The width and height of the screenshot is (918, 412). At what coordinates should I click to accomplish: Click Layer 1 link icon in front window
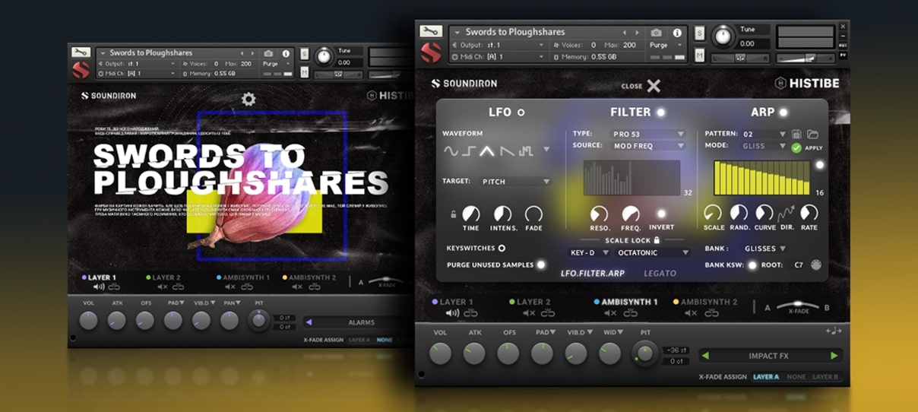coord(471,313)
